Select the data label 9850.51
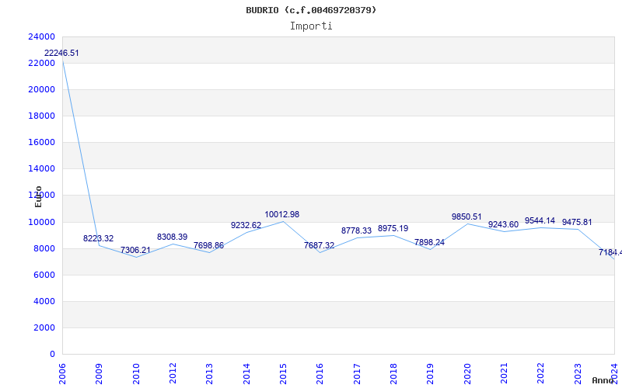 (x=466, y=217)
